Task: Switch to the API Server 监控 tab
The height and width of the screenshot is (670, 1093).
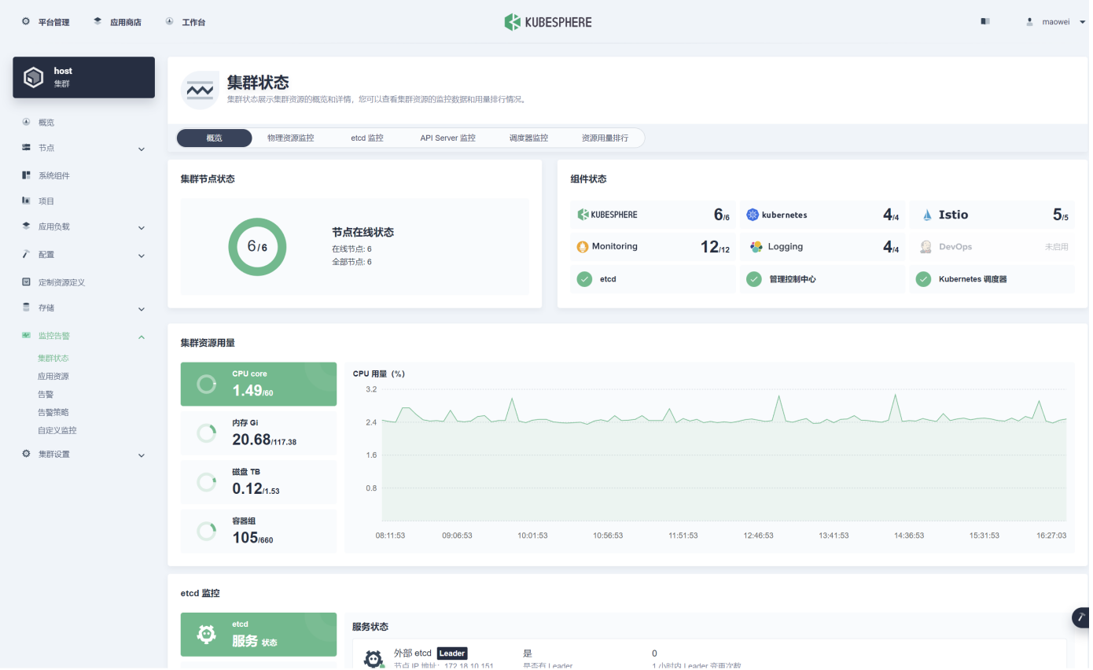Action: [x=447, y=138]
